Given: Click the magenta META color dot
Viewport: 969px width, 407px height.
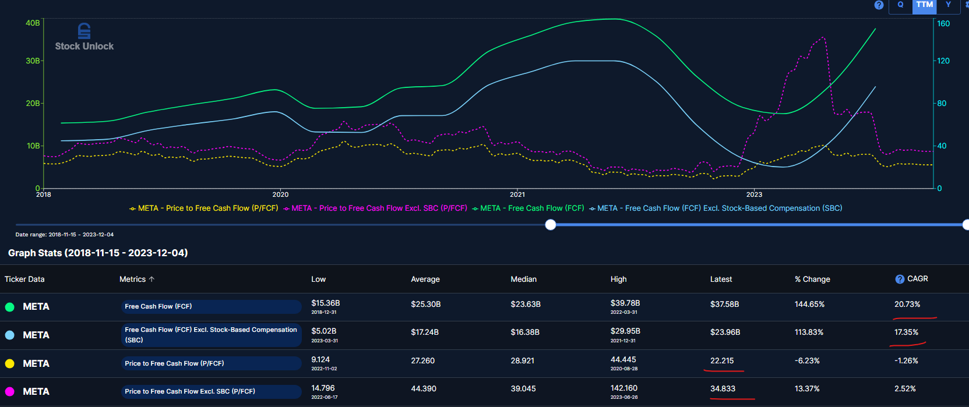Looking at the screenshot, I should (10, 392).
